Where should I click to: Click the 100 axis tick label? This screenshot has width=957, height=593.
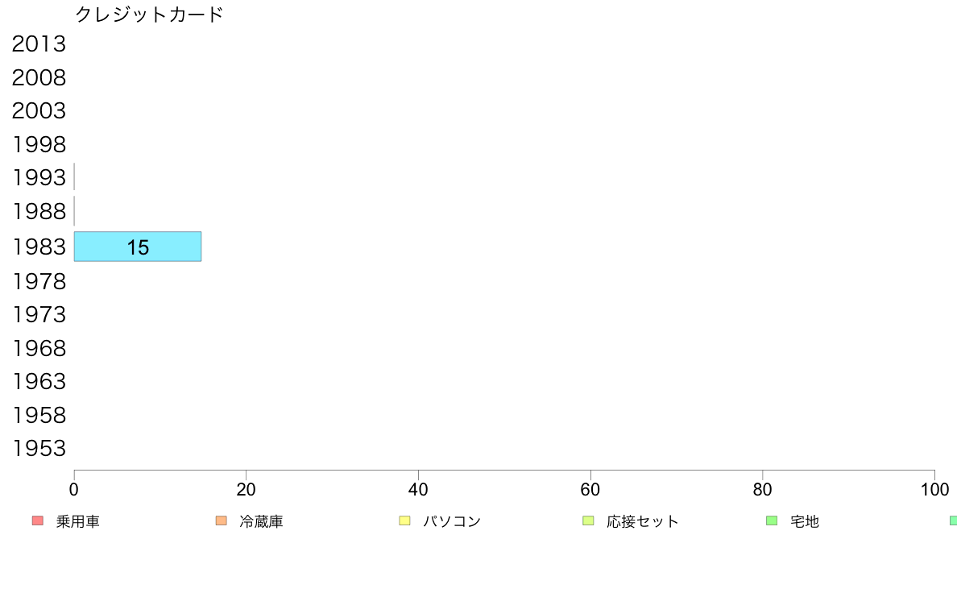935,490
